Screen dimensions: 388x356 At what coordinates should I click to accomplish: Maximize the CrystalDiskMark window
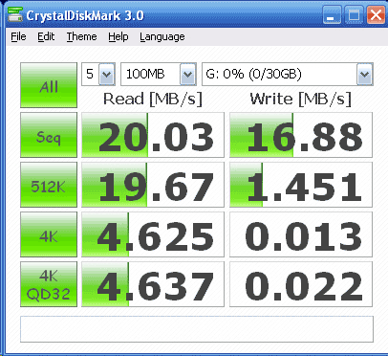[x=354, y=14]
